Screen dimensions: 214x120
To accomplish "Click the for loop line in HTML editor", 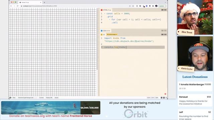I will coord(135,20).
